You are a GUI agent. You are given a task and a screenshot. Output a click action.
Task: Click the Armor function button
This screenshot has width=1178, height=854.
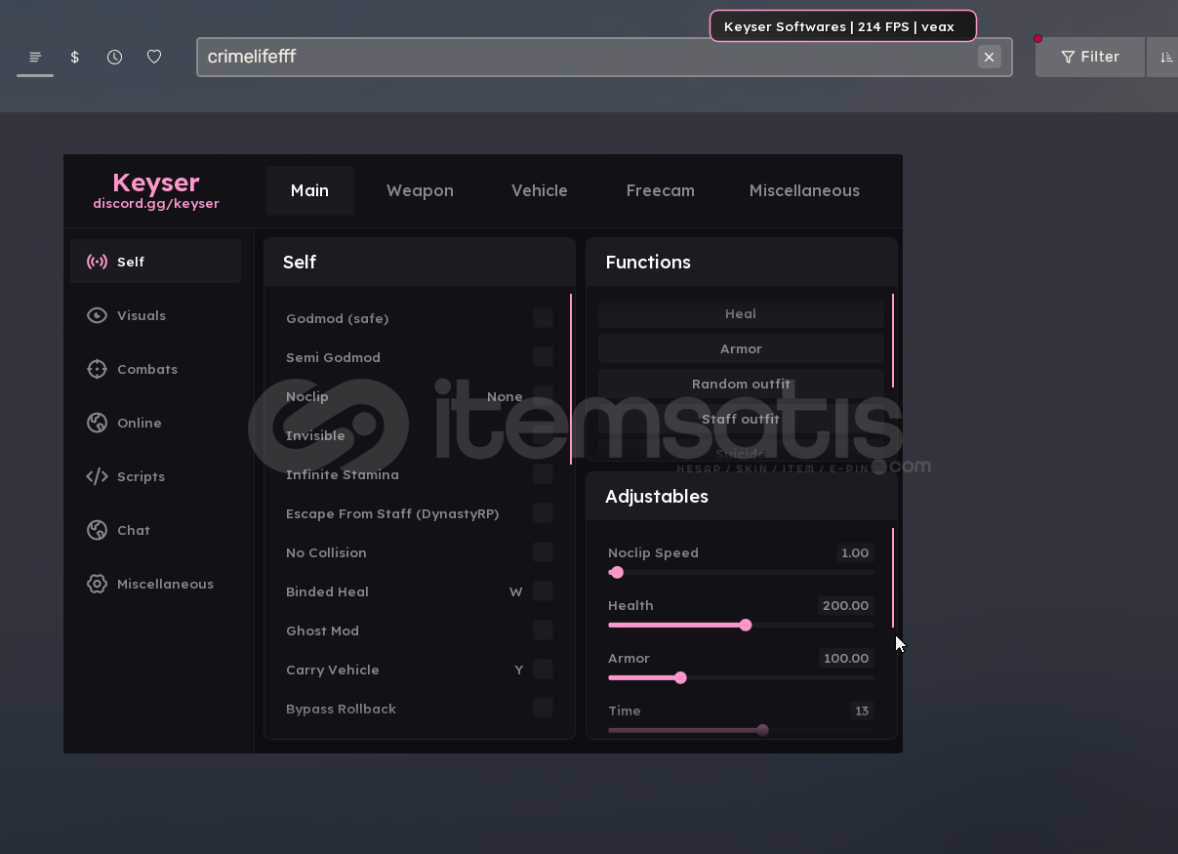(x=741, y=348)
